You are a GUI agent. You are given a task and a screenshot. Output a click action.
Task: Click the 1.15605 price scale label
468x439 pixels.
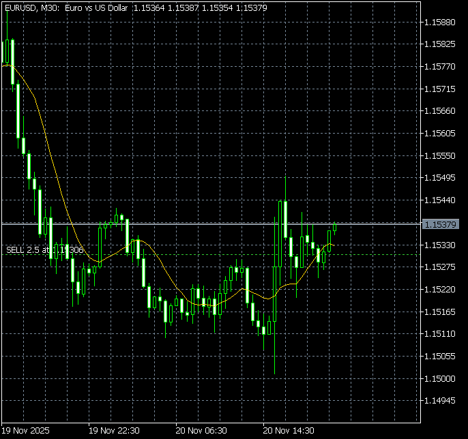439,134
